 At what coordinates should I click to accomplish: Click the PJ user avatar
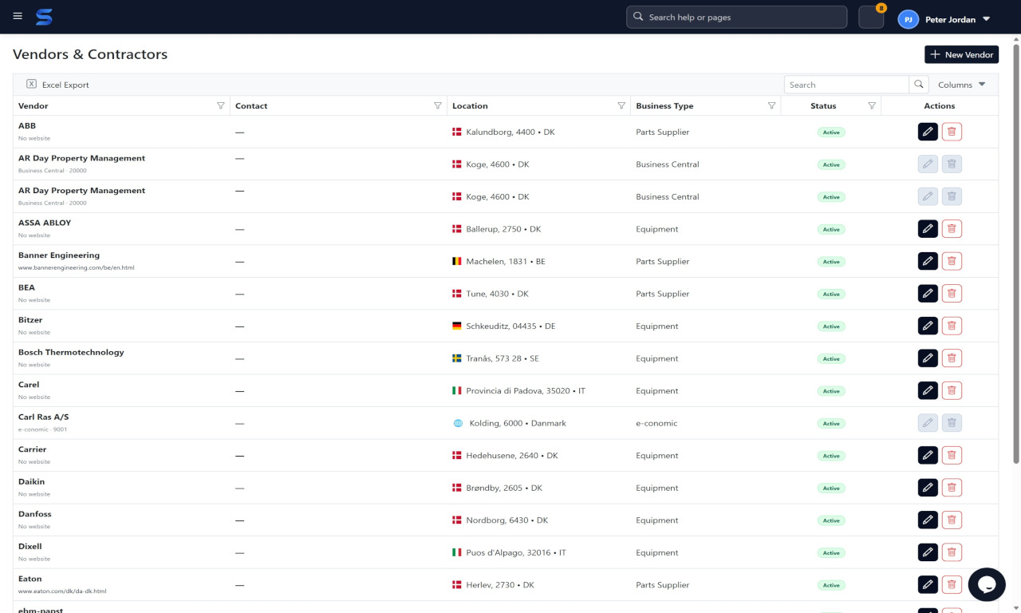[908, 19]
